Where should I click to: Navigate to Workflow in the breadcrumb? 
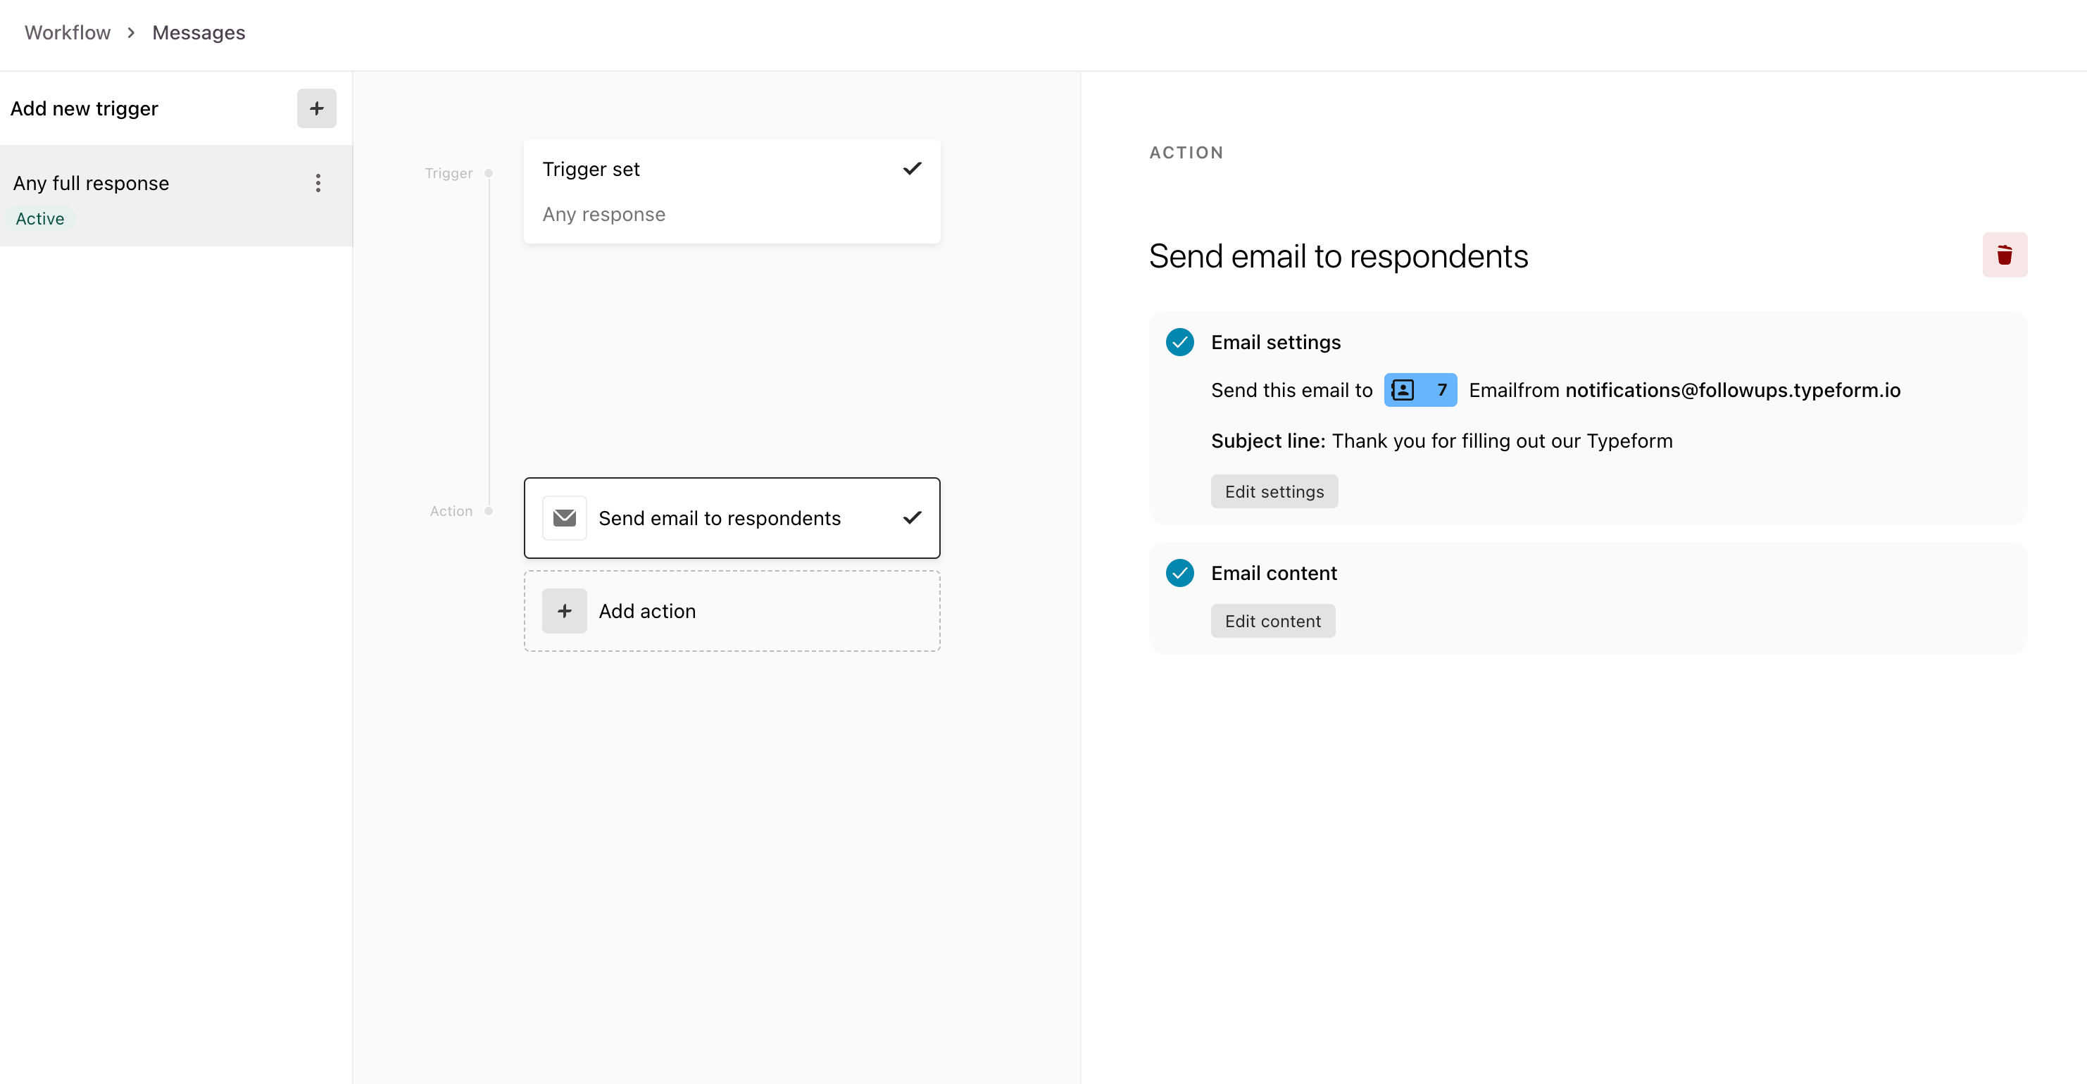click(x=68, y=32)
